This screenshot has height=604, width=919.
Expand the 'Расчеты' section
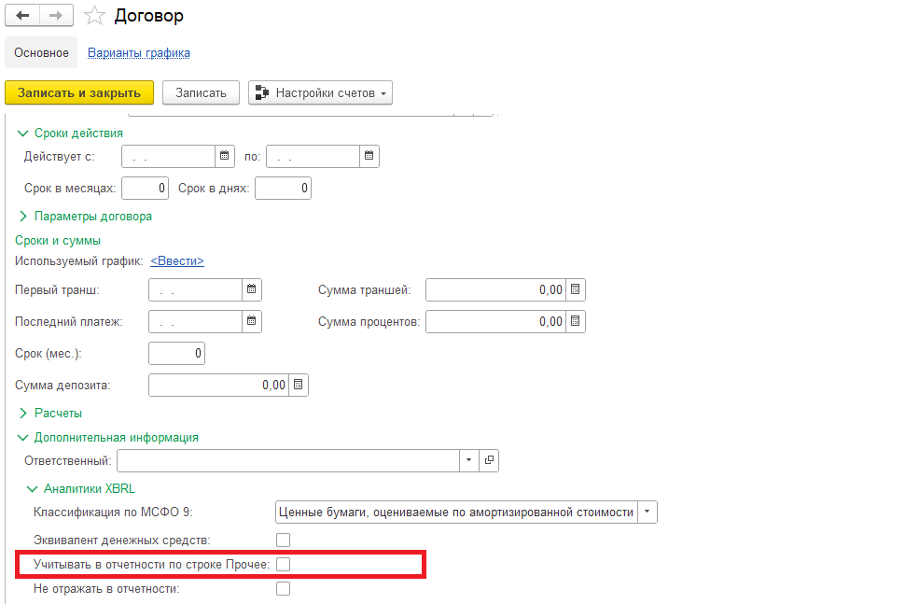pyautogui.click(x=58, y=412)
